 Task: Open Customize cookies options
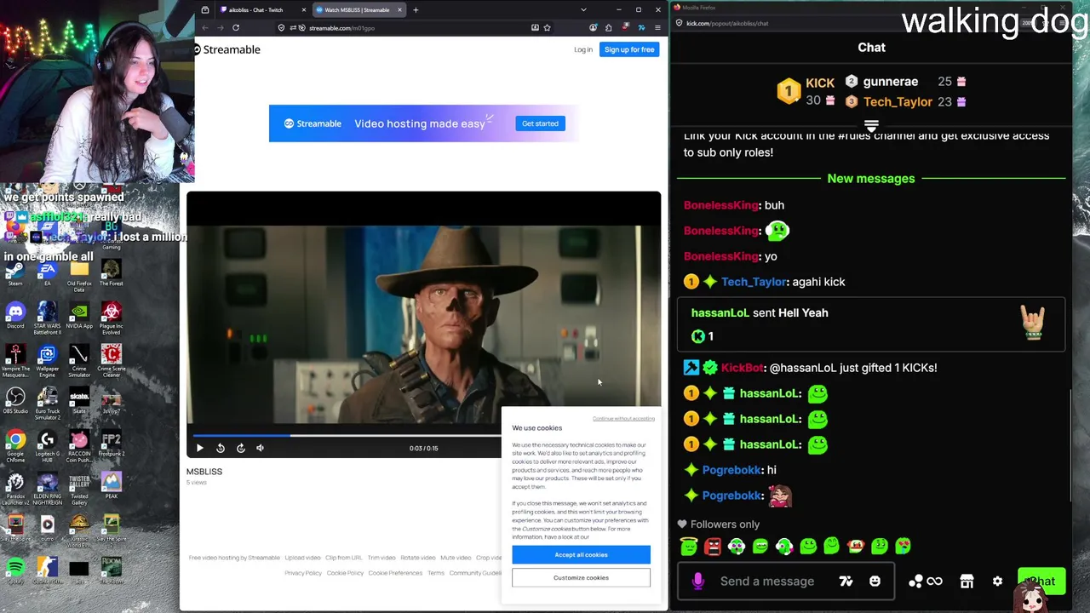(581, 577)
